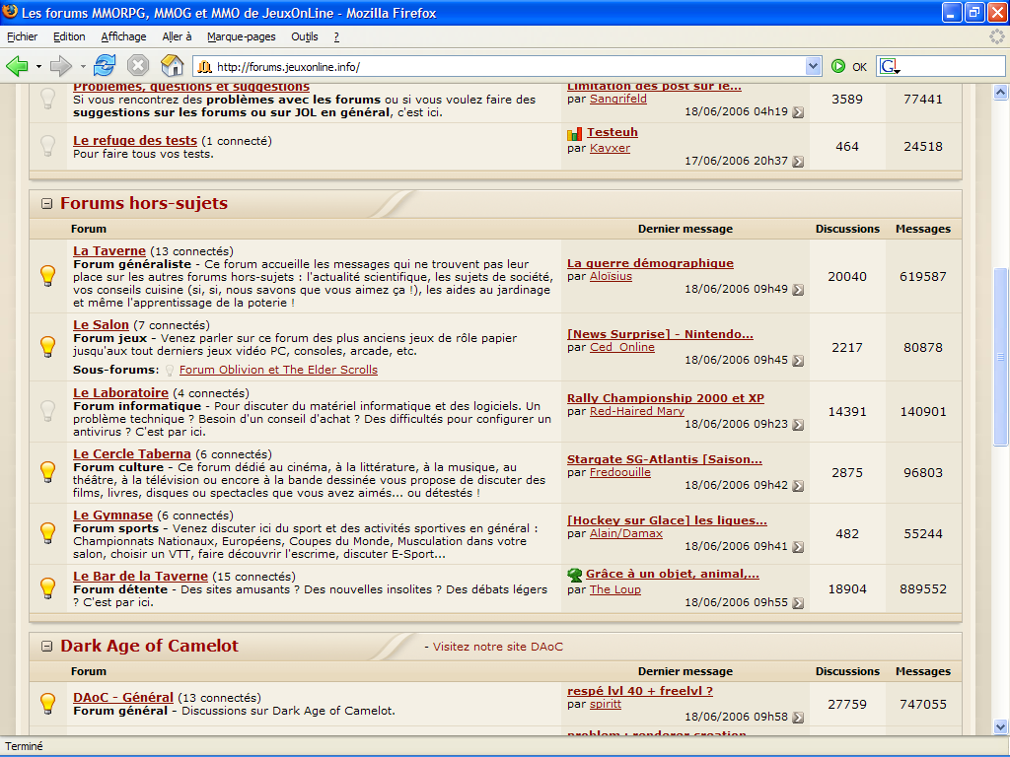Go to last post arrow for Testeuh
The height and width of the screenshot is (757, 1010).
click(x=798, y=162)
